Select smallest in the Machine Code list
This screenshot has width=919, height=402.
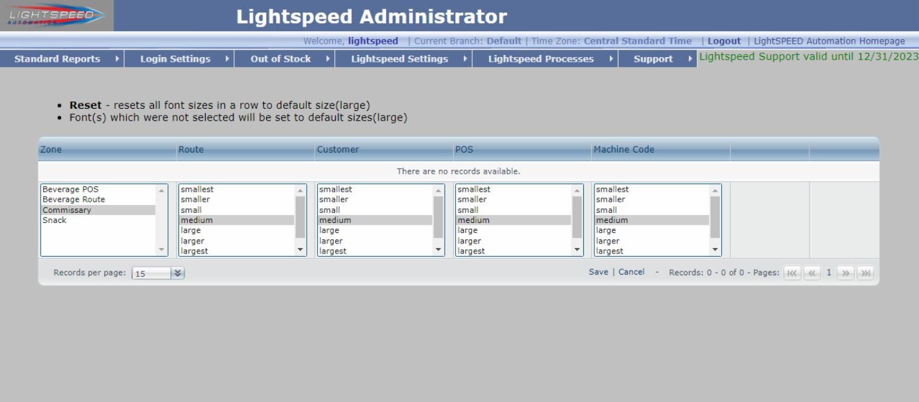[652, 189]
